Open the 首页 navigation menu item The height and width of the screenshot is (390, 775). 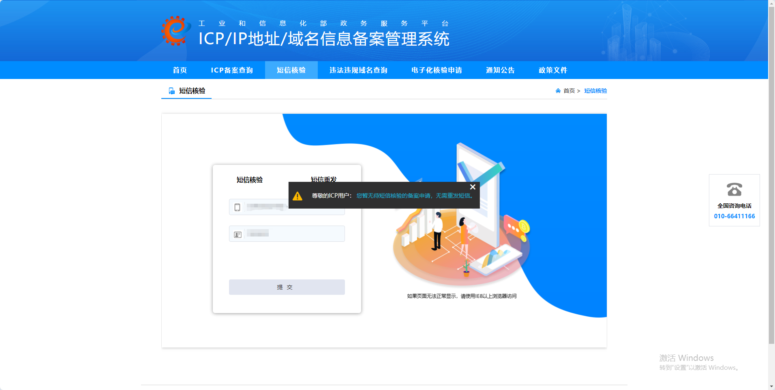180,70
